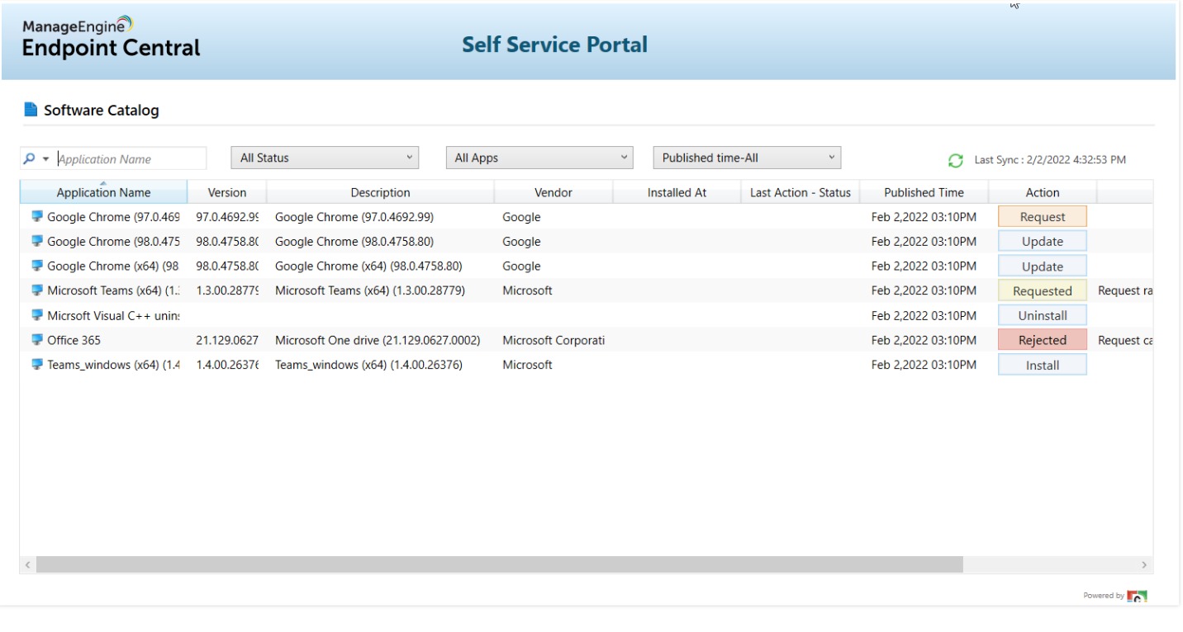Select the Office 365 application name

pyautogui.click(x=74, y=340)
